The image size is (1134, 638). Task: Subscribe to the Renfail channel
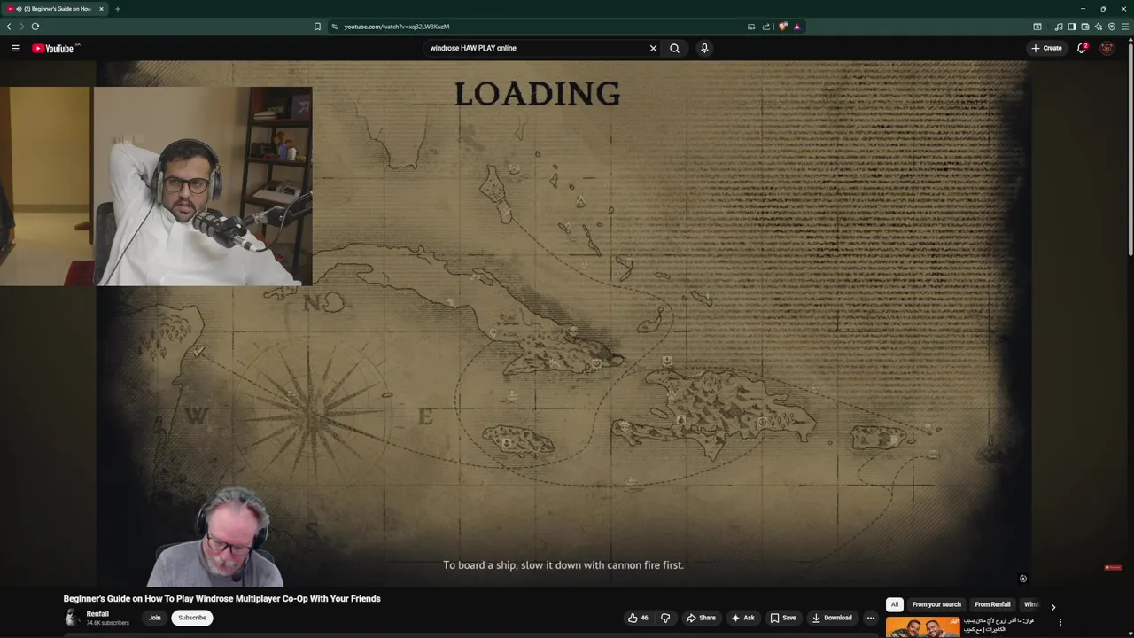coord(191,618)
